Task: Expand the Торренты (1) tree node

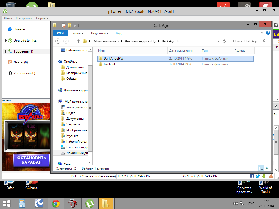Action: tap(6, 51)
